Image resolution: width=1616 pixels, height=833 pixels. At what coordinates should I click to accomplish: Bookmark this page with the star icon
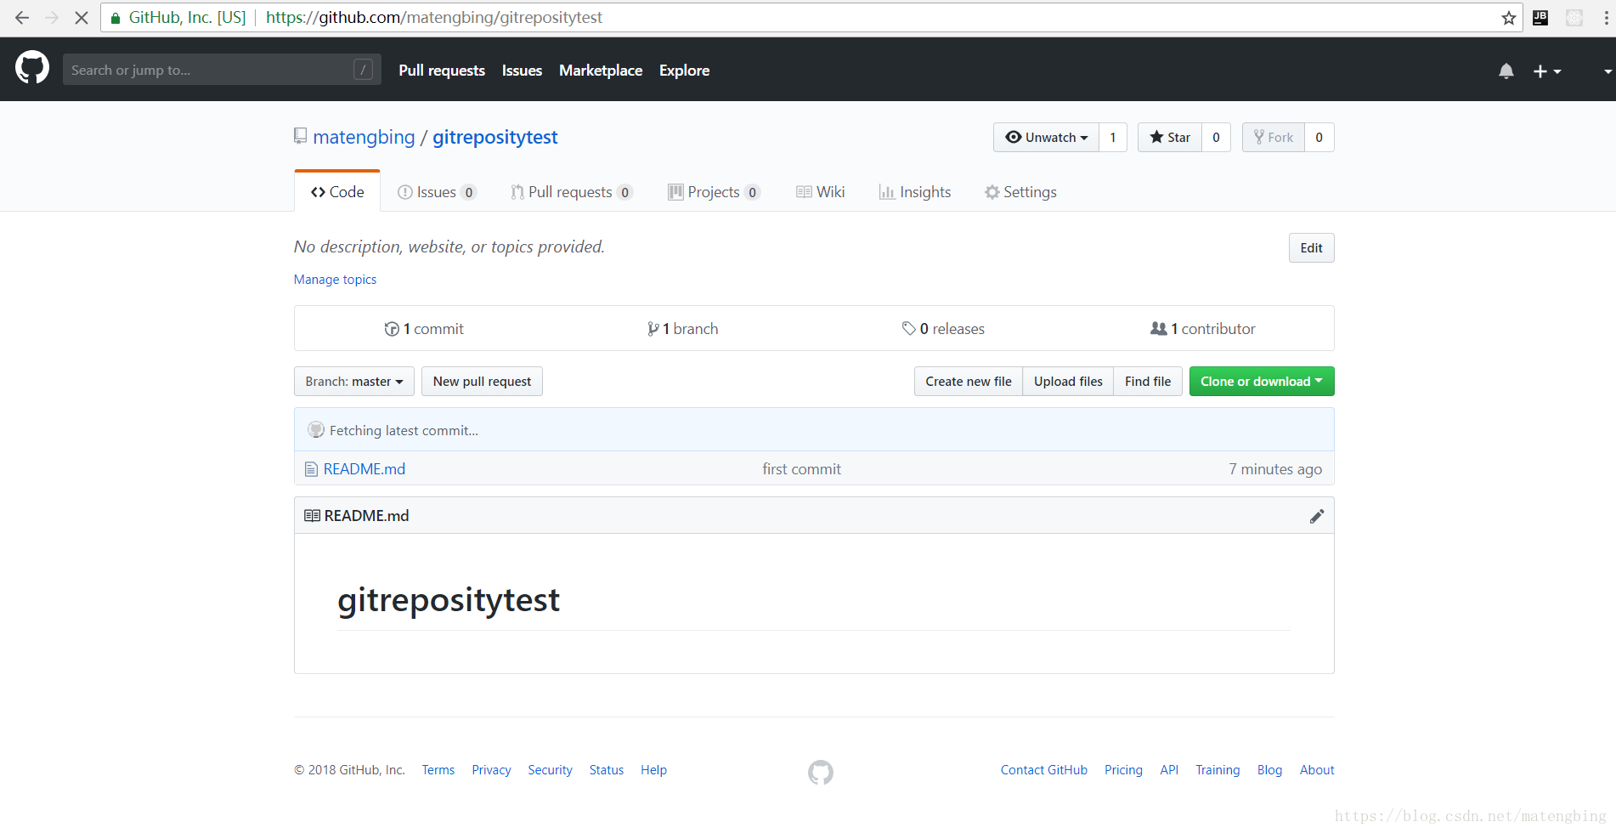coord(1509,18)
